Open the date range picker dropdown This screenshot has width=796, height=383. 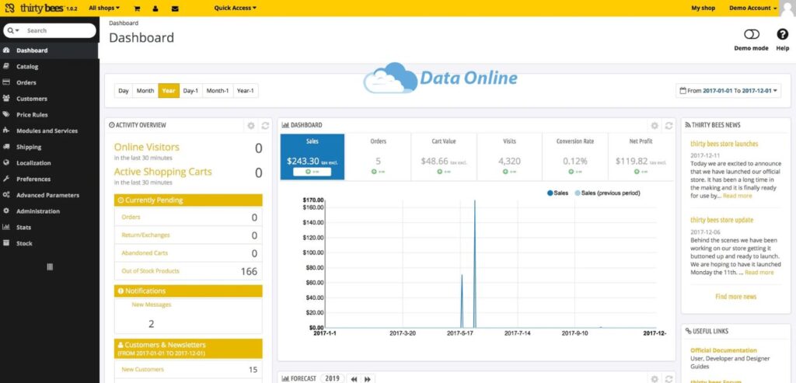click(x=729, y=91)
